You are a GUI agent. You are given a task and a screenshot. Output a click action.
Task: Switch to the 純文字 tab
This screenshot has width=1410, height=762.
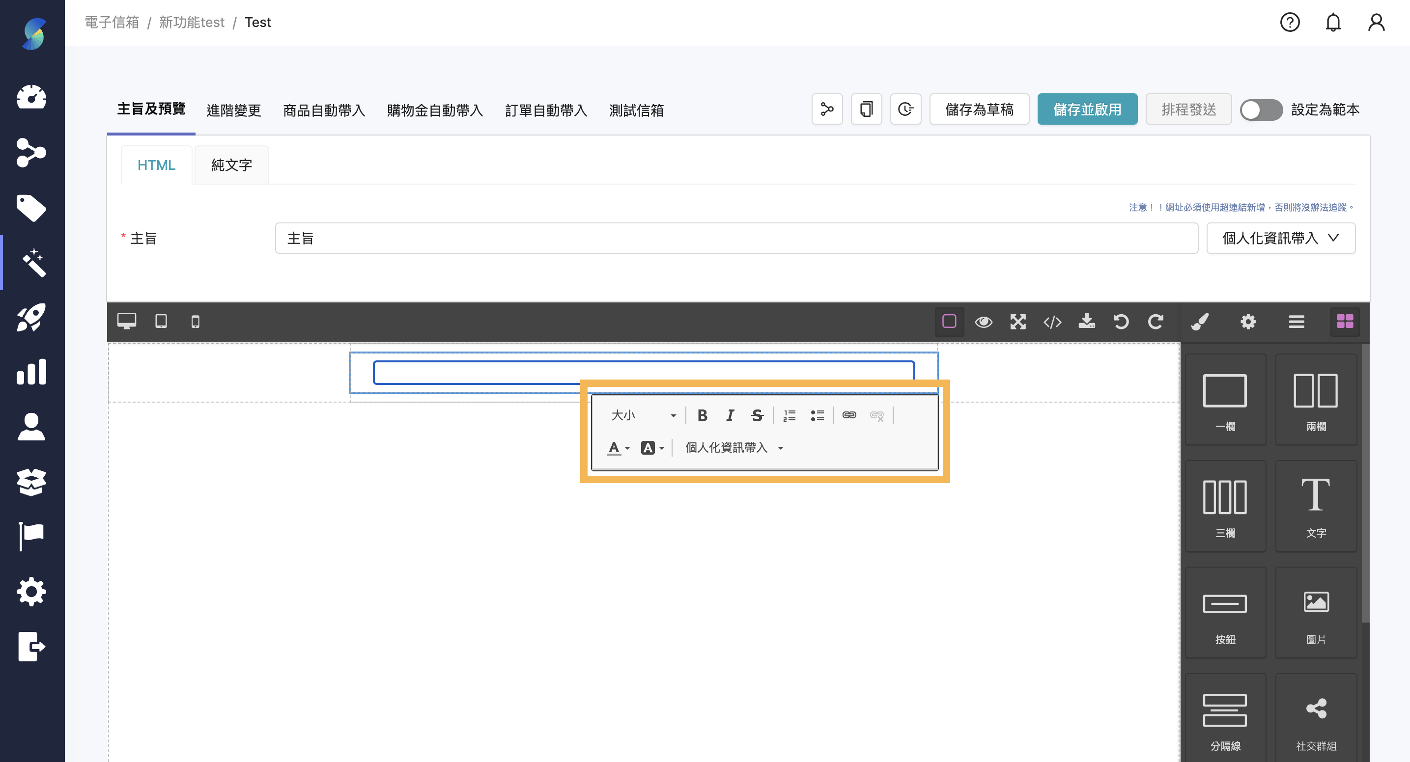click(x=231, y=164)
